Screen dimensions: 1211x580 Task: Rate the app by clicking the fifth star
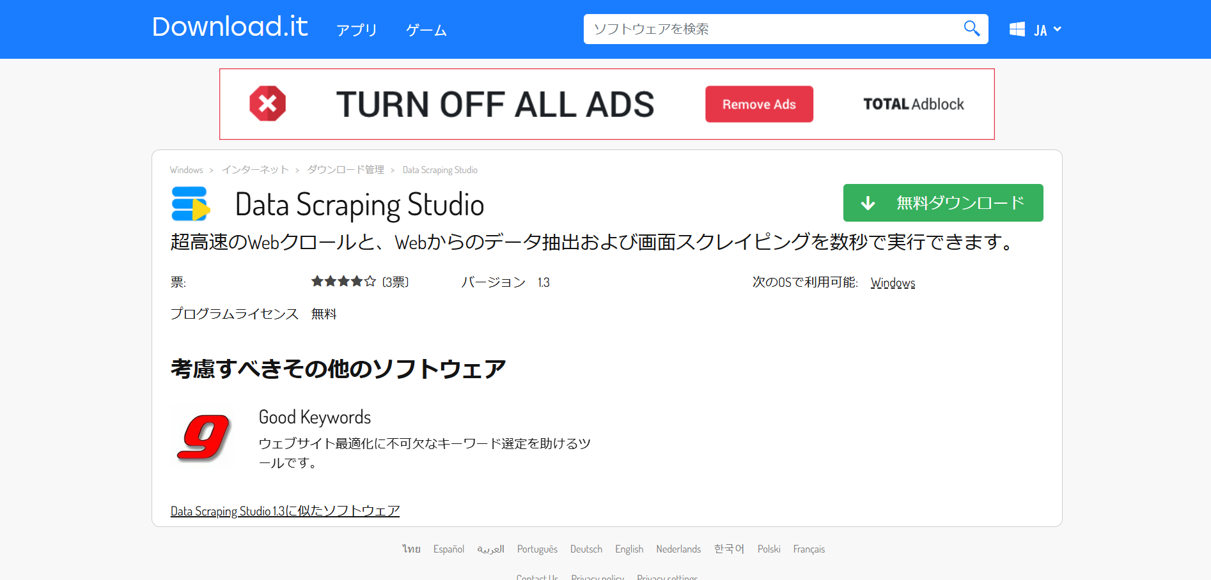[370, 280]
